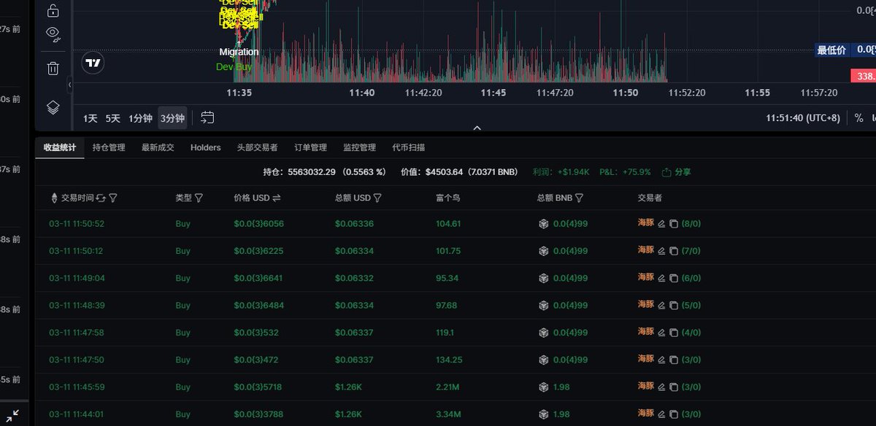Click the 海豚 trader name in 11:45:59 row

pyautogui.click(x=646, y=387)
